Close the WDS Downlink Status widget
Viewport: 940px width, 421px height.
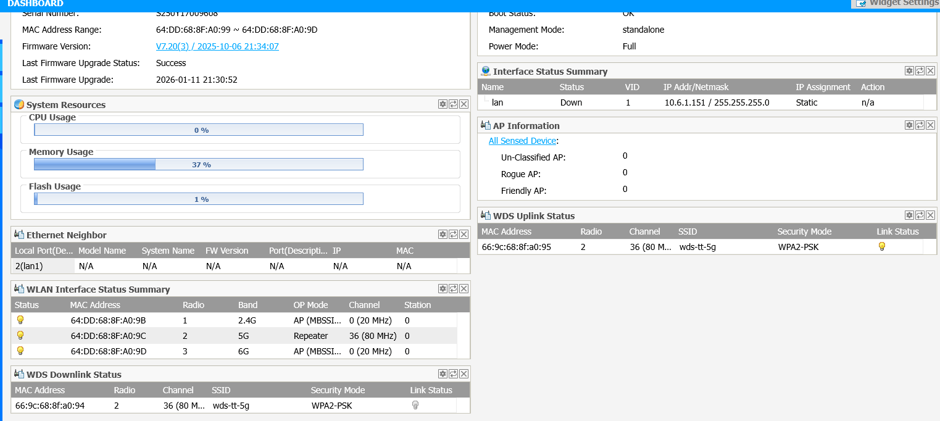click(x=464, y=374)
